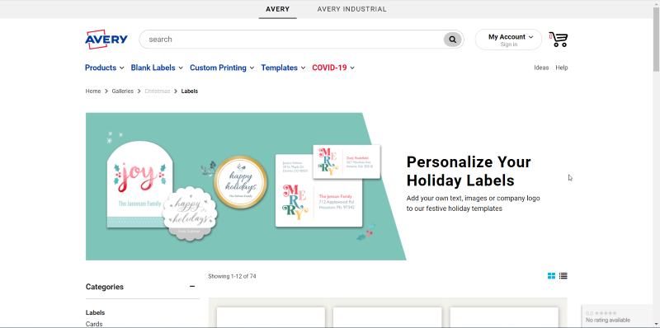The image size is (660, 328).
Task: Expand the Products dropdown menu
Action: 105,68
